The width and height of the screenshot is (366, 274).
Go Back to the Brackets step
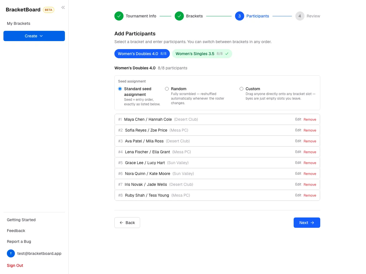click(x=127, y=223)
